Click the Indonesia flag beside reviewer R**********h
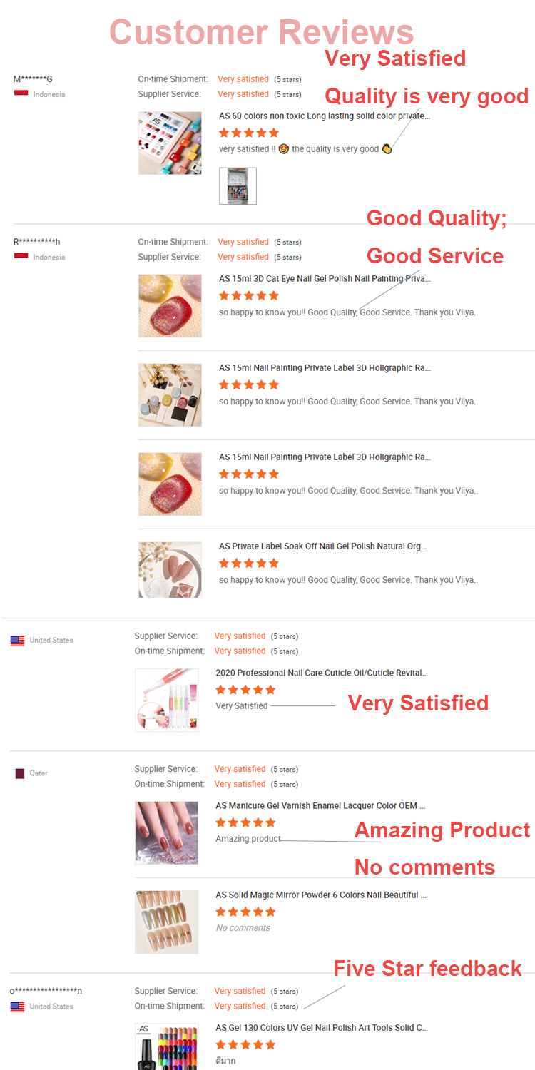 click(21, 256)
